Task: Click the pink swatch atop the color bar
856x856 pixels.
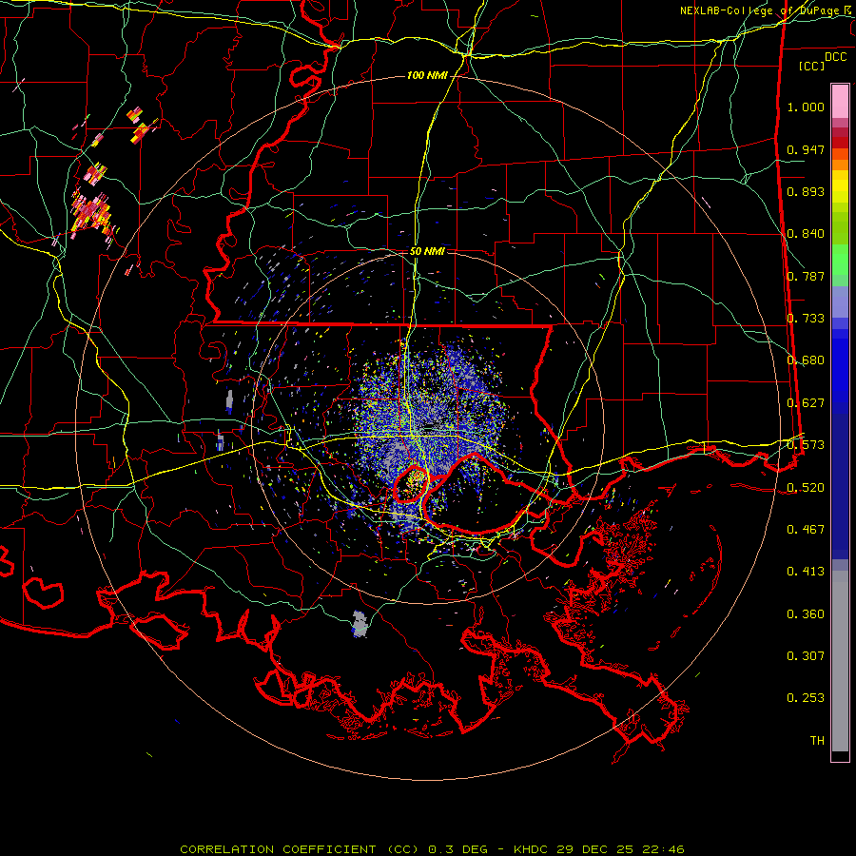Action: (840, 101)
